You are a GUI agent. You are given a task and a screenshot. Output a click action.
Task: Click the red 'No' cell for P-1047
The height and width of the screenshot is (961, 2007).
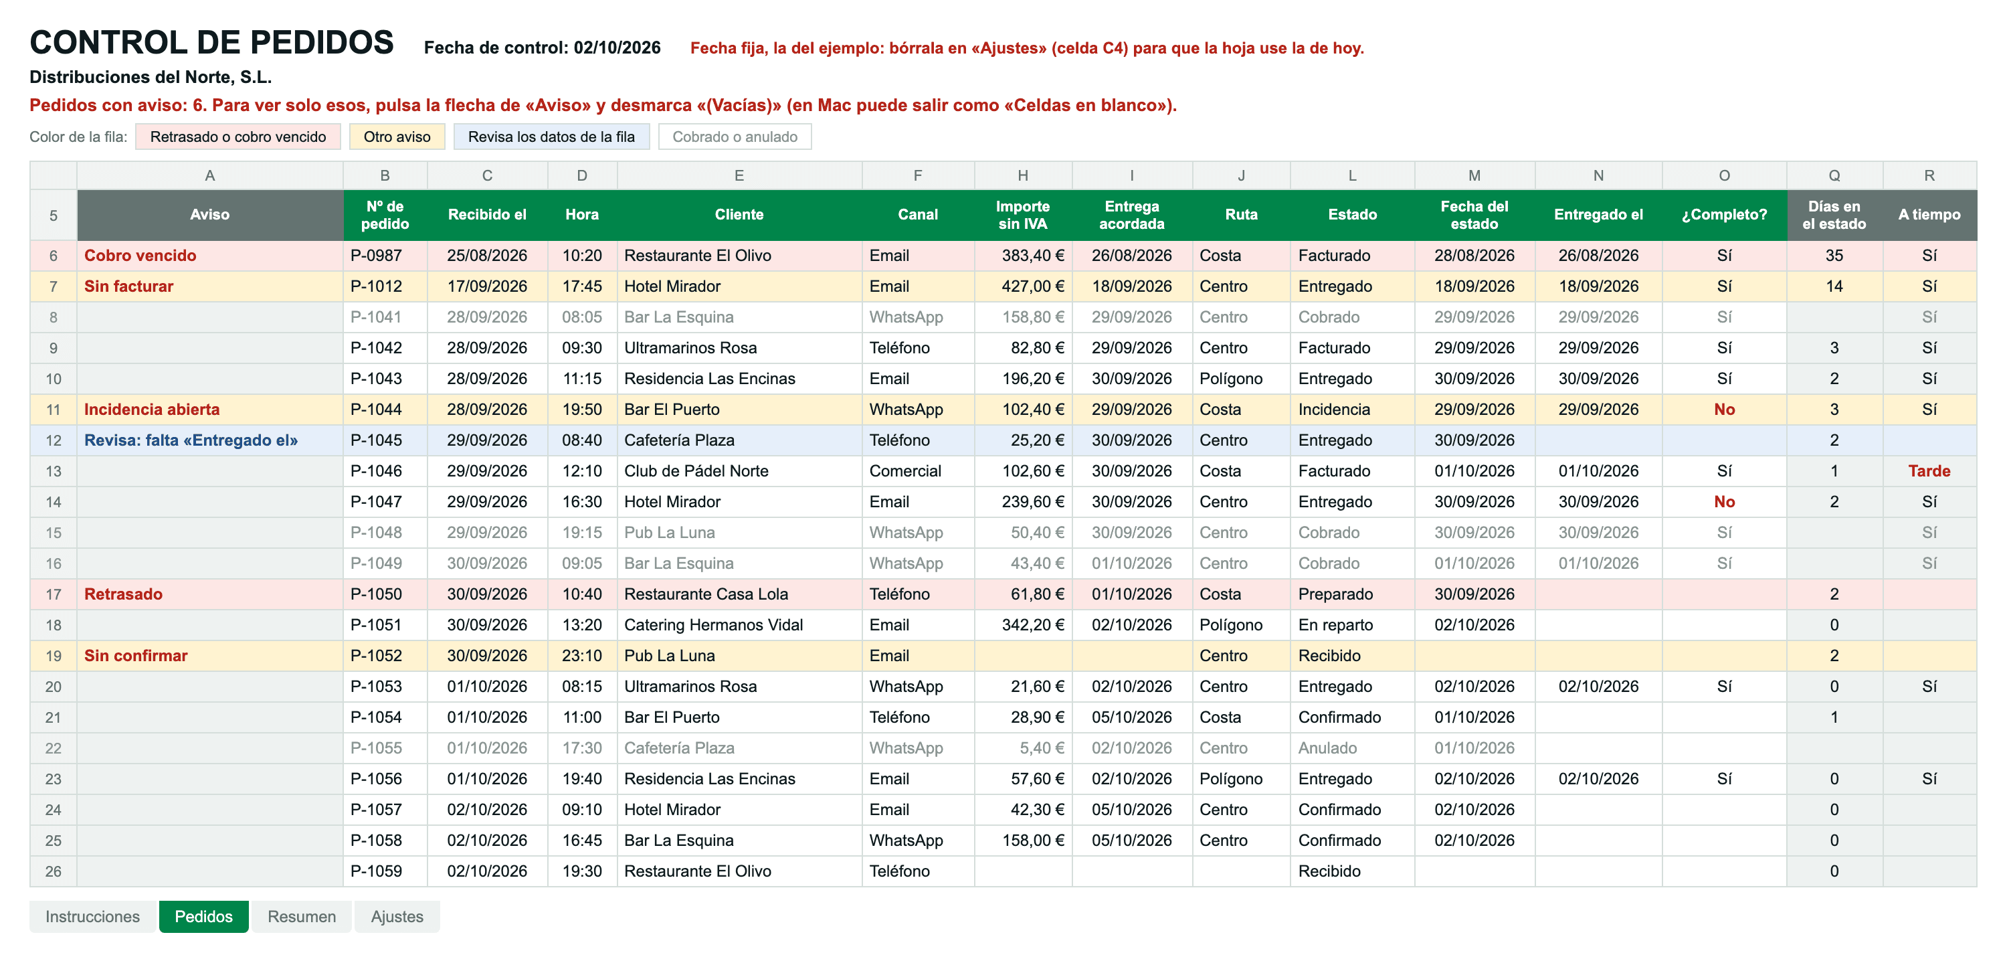pyautogui.click(x=1723, y=502)
